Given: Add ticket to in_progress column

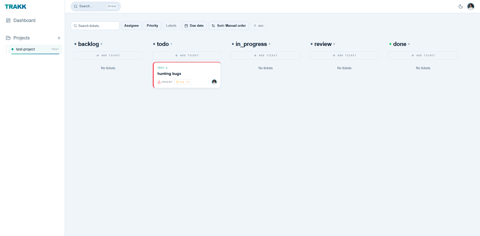Looking at the screenshot, I should tap(265, 55).
